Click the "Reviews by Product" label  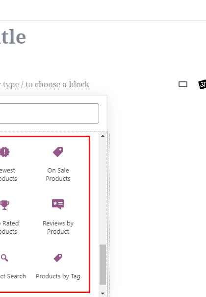[x=58, y=227]
